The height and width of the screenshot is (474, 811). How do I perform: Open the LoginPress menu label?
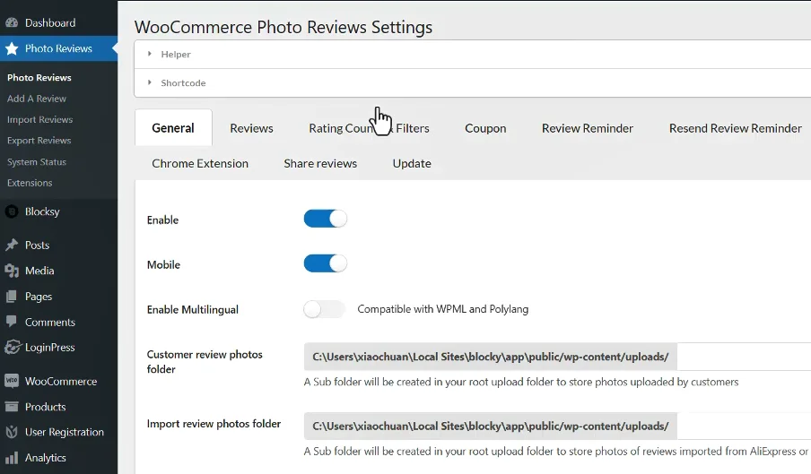pyautogui.click(x=49, y=348)
